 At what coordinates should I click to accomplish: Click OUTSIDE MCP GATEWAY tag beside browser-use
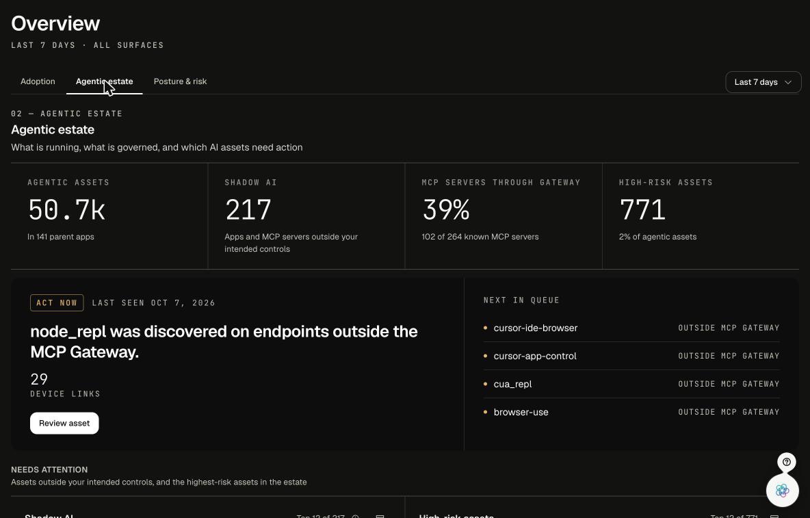click(729, 412)
